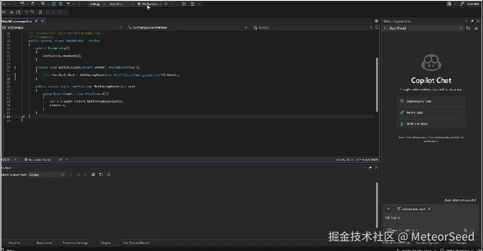Screen dimensions: 483x251
Task: Click the screwdriver quick actions icon at line 38
Action: [23, 117]
